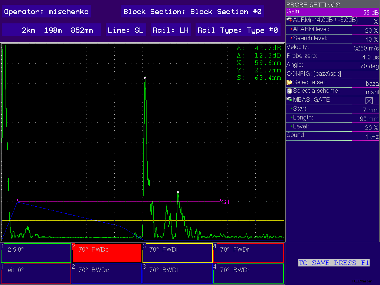The width and height of the screenshot is (380, 285).
Task: Click the Operator: mischenko field
Action: [x=46, y=12]
